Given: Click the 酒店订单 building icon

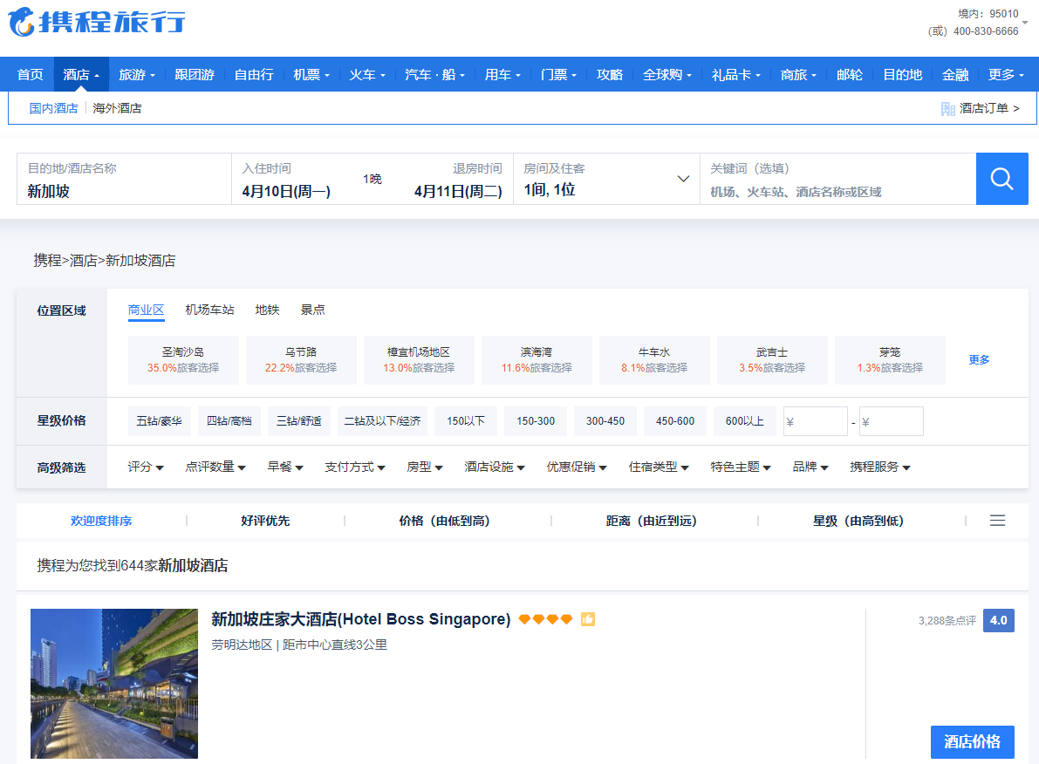Looking at the screenshot, I should point(947,109).
